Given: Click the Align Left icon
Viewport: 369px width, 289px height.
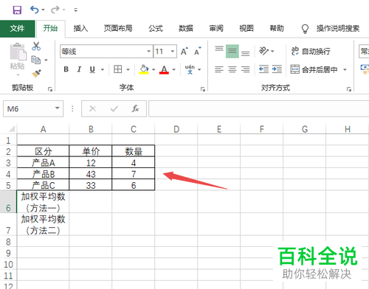Looking at the screenshot, I should pyautogui.click(x=219, y=69).
